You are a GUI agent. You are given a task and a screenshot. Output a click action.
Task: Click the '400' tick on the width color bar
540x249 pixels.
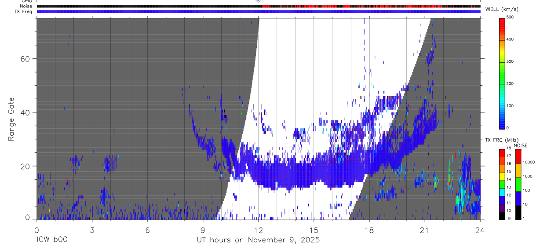click(x=510, y=39)
